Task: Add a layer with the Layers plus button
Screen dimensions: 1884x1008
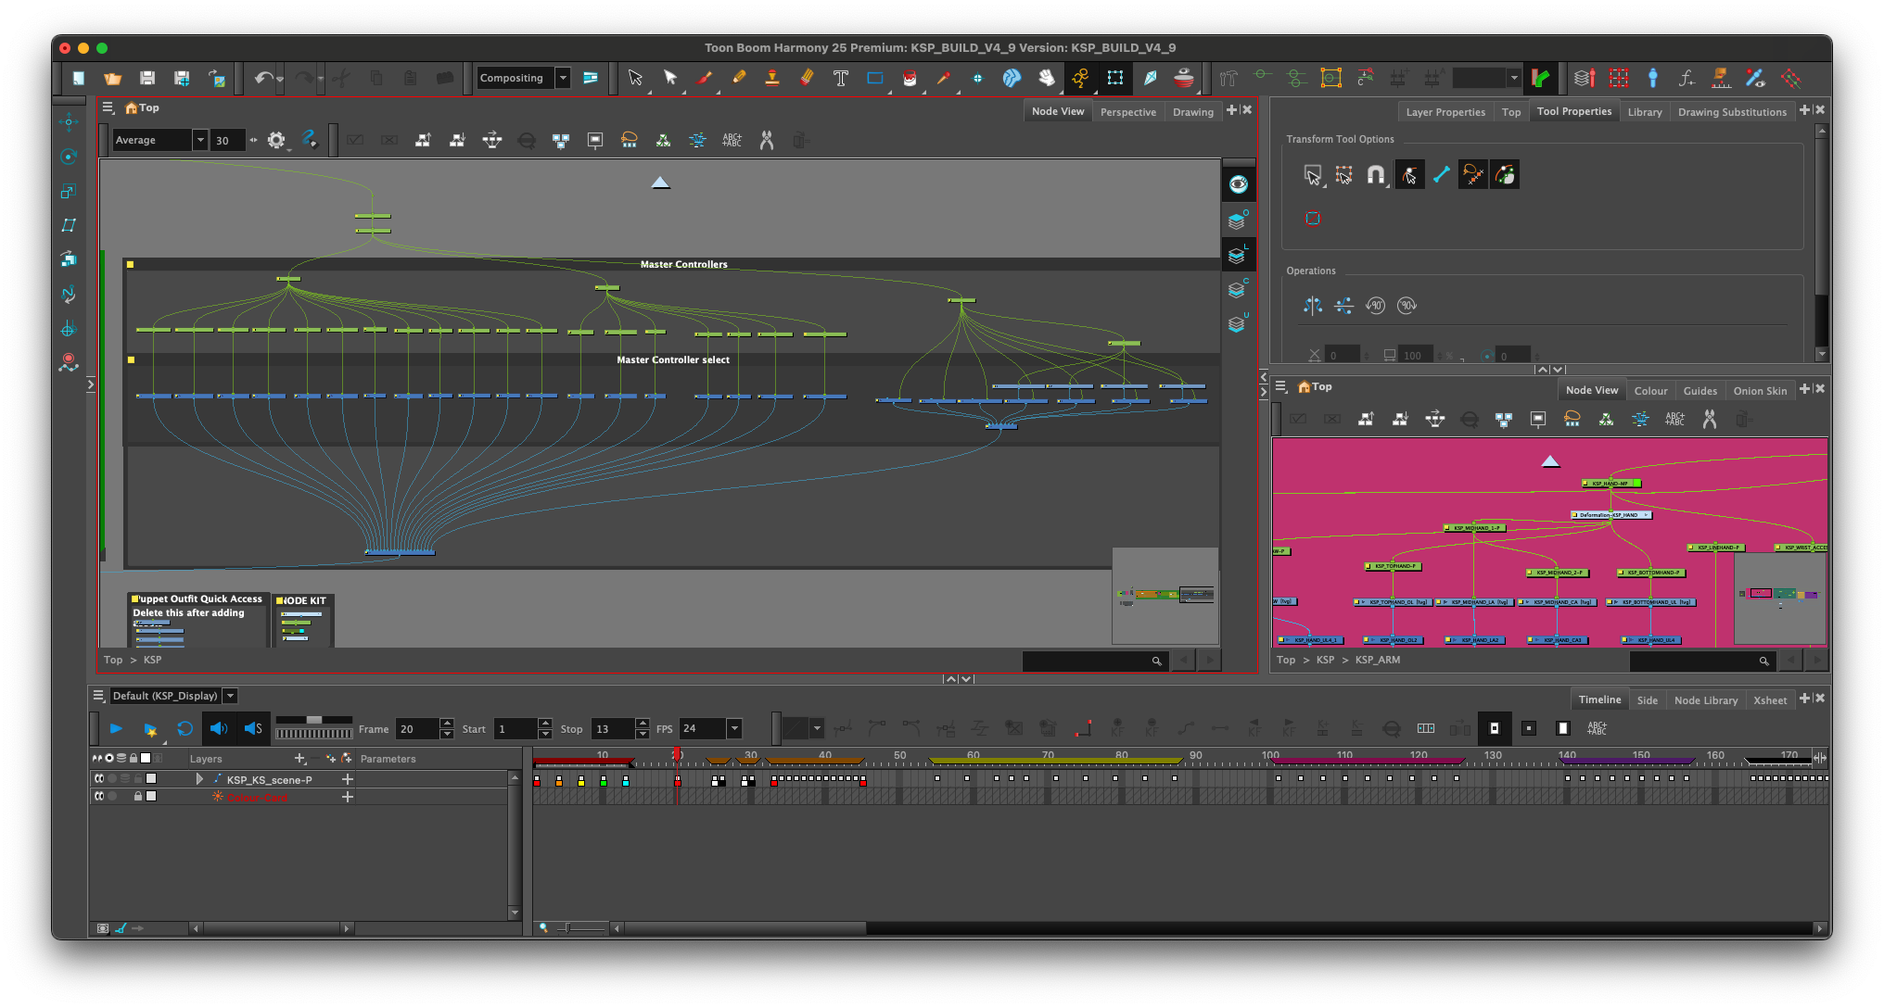Action: 299,759
